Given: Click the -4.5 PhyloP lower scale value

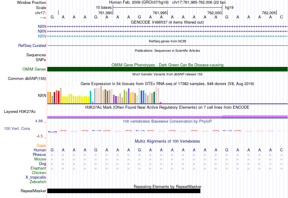Looking at the screenshot, I should click(x=39, y=136).
